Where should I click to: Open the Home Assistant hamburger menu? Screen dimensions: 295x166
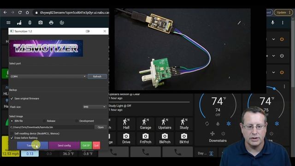8,23
